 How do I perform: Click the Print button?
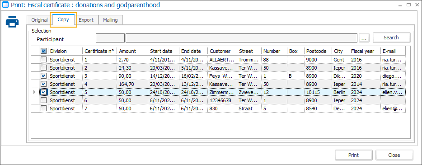[x=353, y=155]
